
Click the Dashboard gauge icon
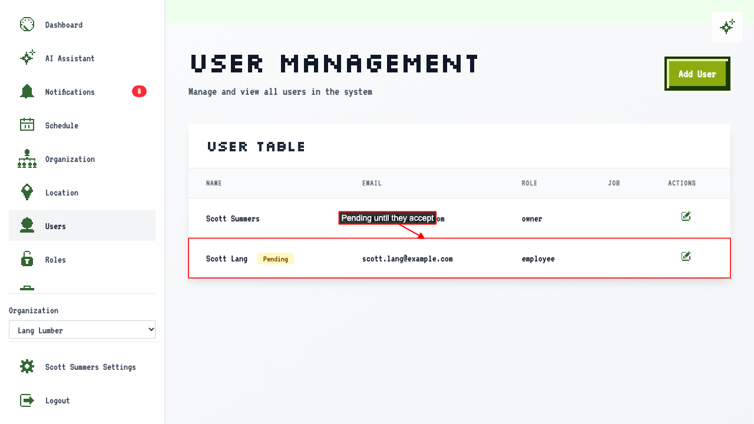(x=27, y=25)
